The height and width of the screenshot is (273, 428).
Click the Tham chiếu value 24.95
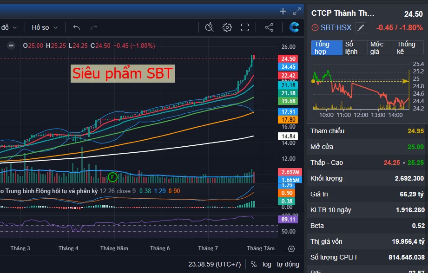pos(415,131)
